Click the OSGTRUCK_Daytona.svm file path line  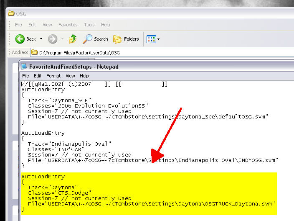(x=152, y=204)
